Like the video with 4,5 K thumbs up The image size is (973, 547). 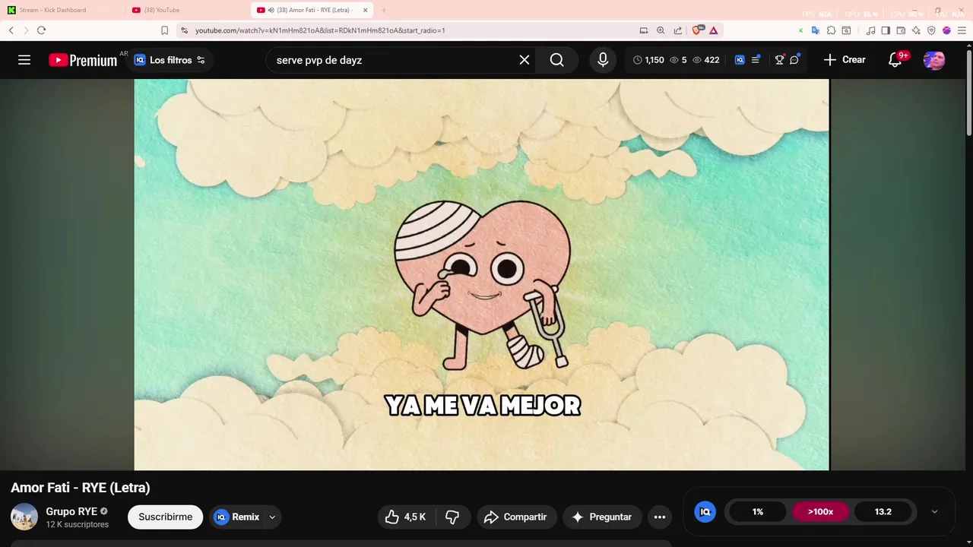click(405, 517)
